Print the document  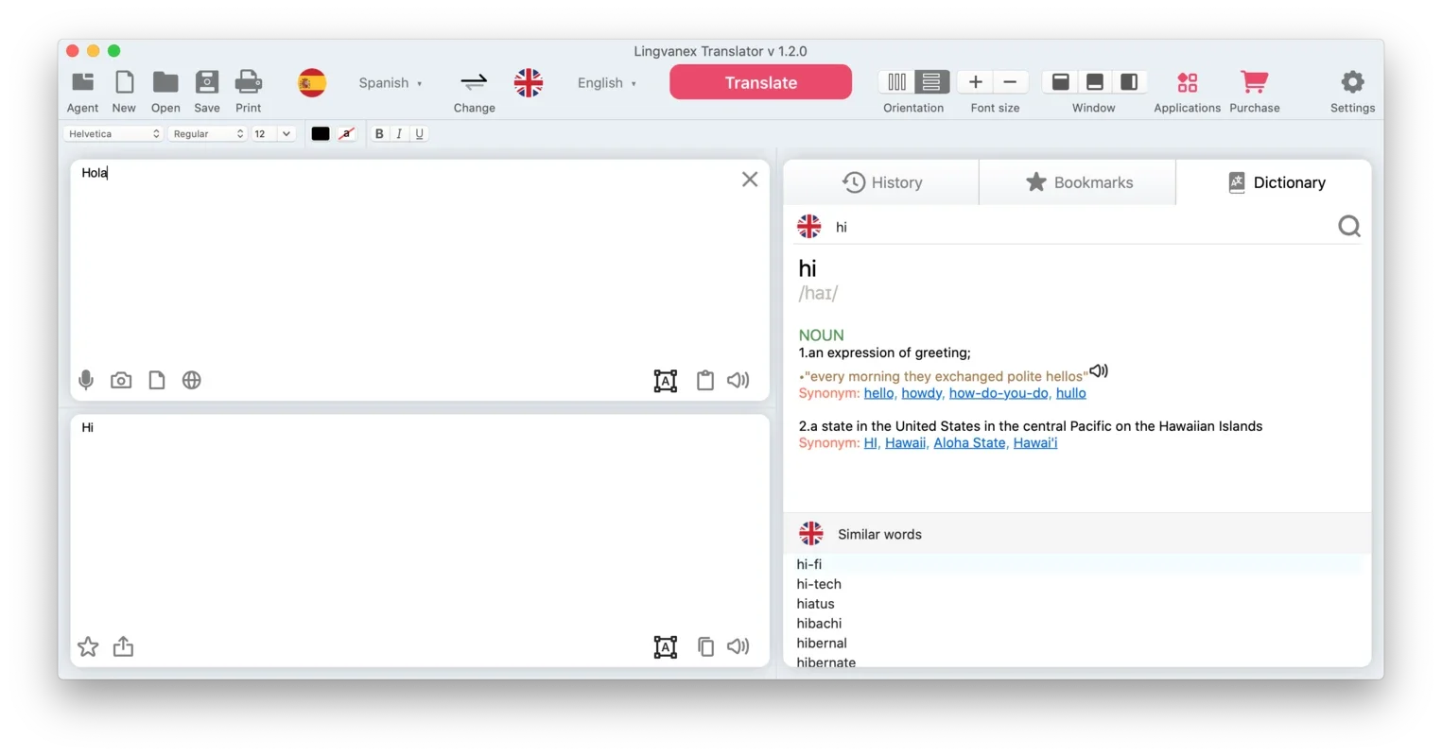[x=249, y=82]
